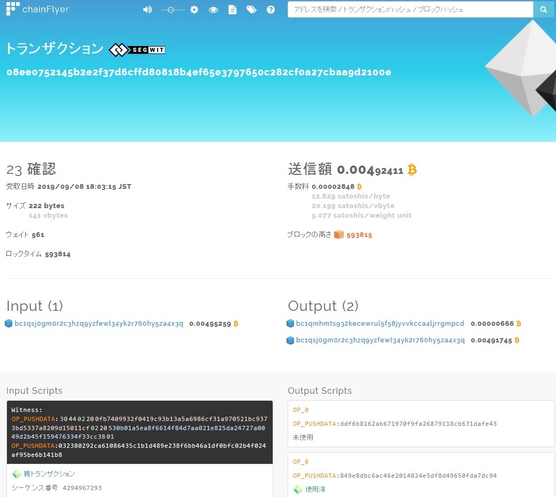The width and height of the screenshot is (556, 497).
Task: Select the 141 vbytes value
Action: pyautogui.click(x=48, y=216)
